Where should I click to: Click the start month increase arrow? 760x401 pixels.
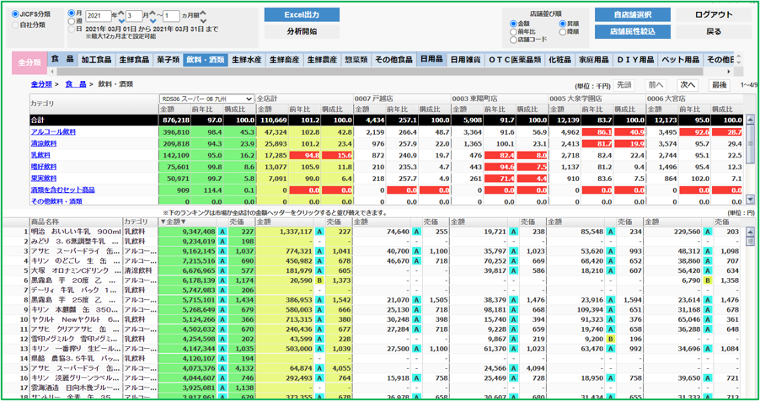[x=153, y=13]
